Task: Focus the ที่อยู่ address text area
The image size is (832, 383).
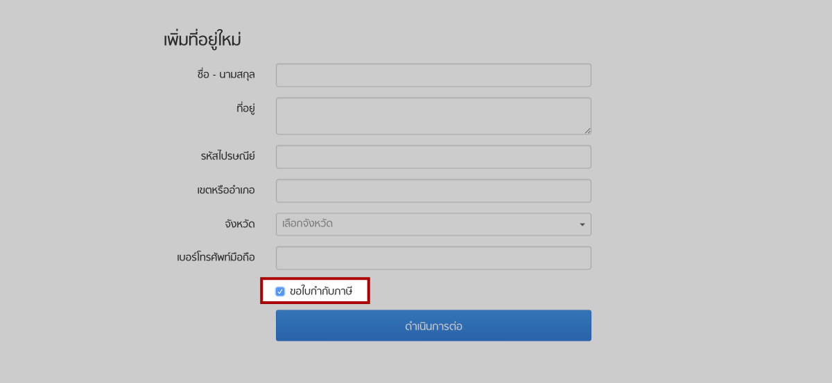Action: pos(433,116)
